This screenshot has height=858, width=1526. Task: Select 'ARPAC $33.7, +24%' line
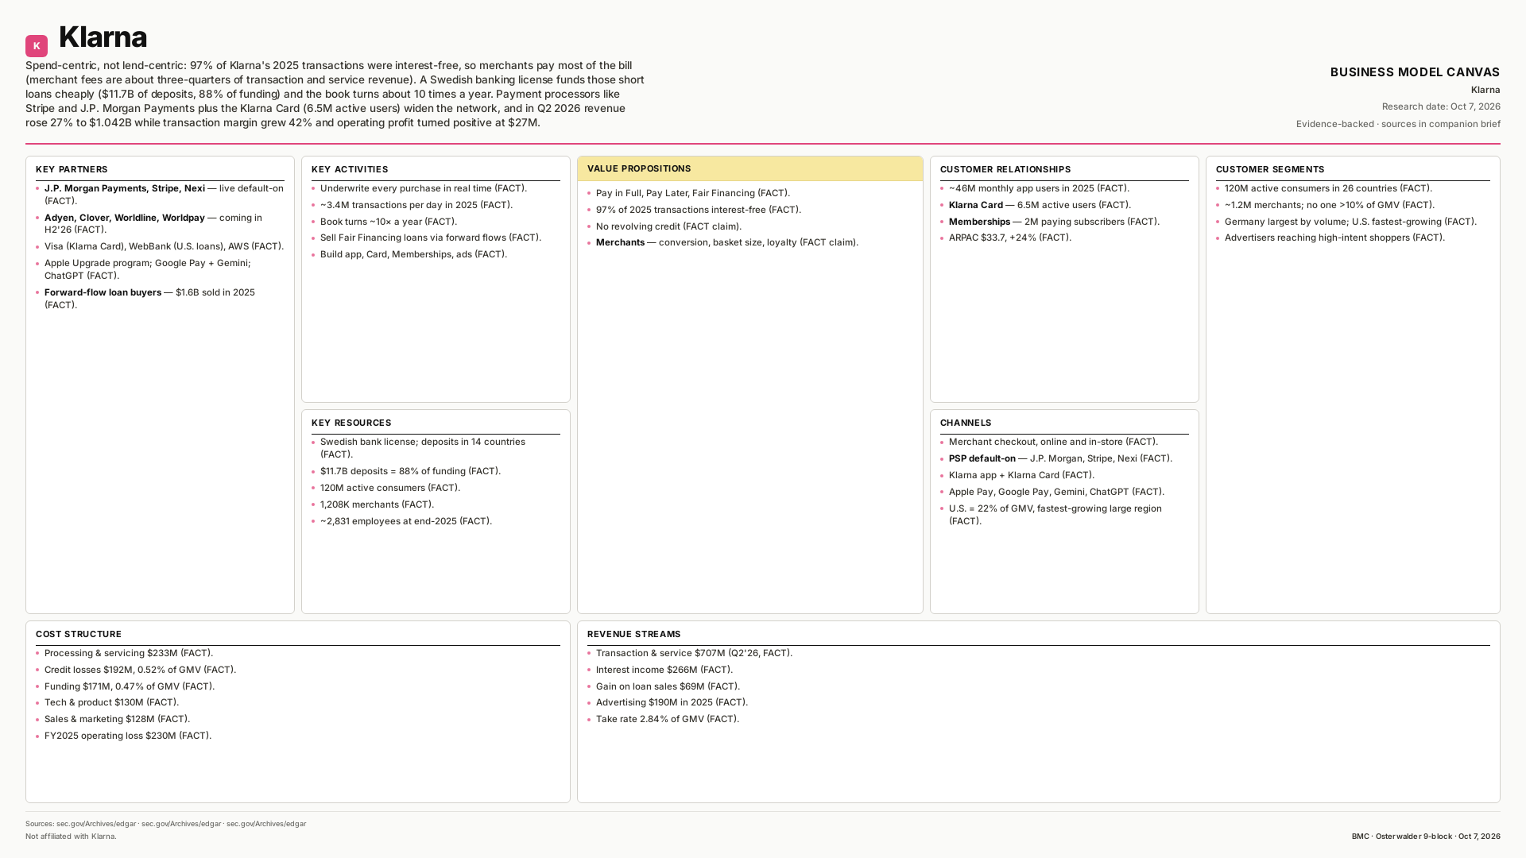click(x=1010, y=238)
